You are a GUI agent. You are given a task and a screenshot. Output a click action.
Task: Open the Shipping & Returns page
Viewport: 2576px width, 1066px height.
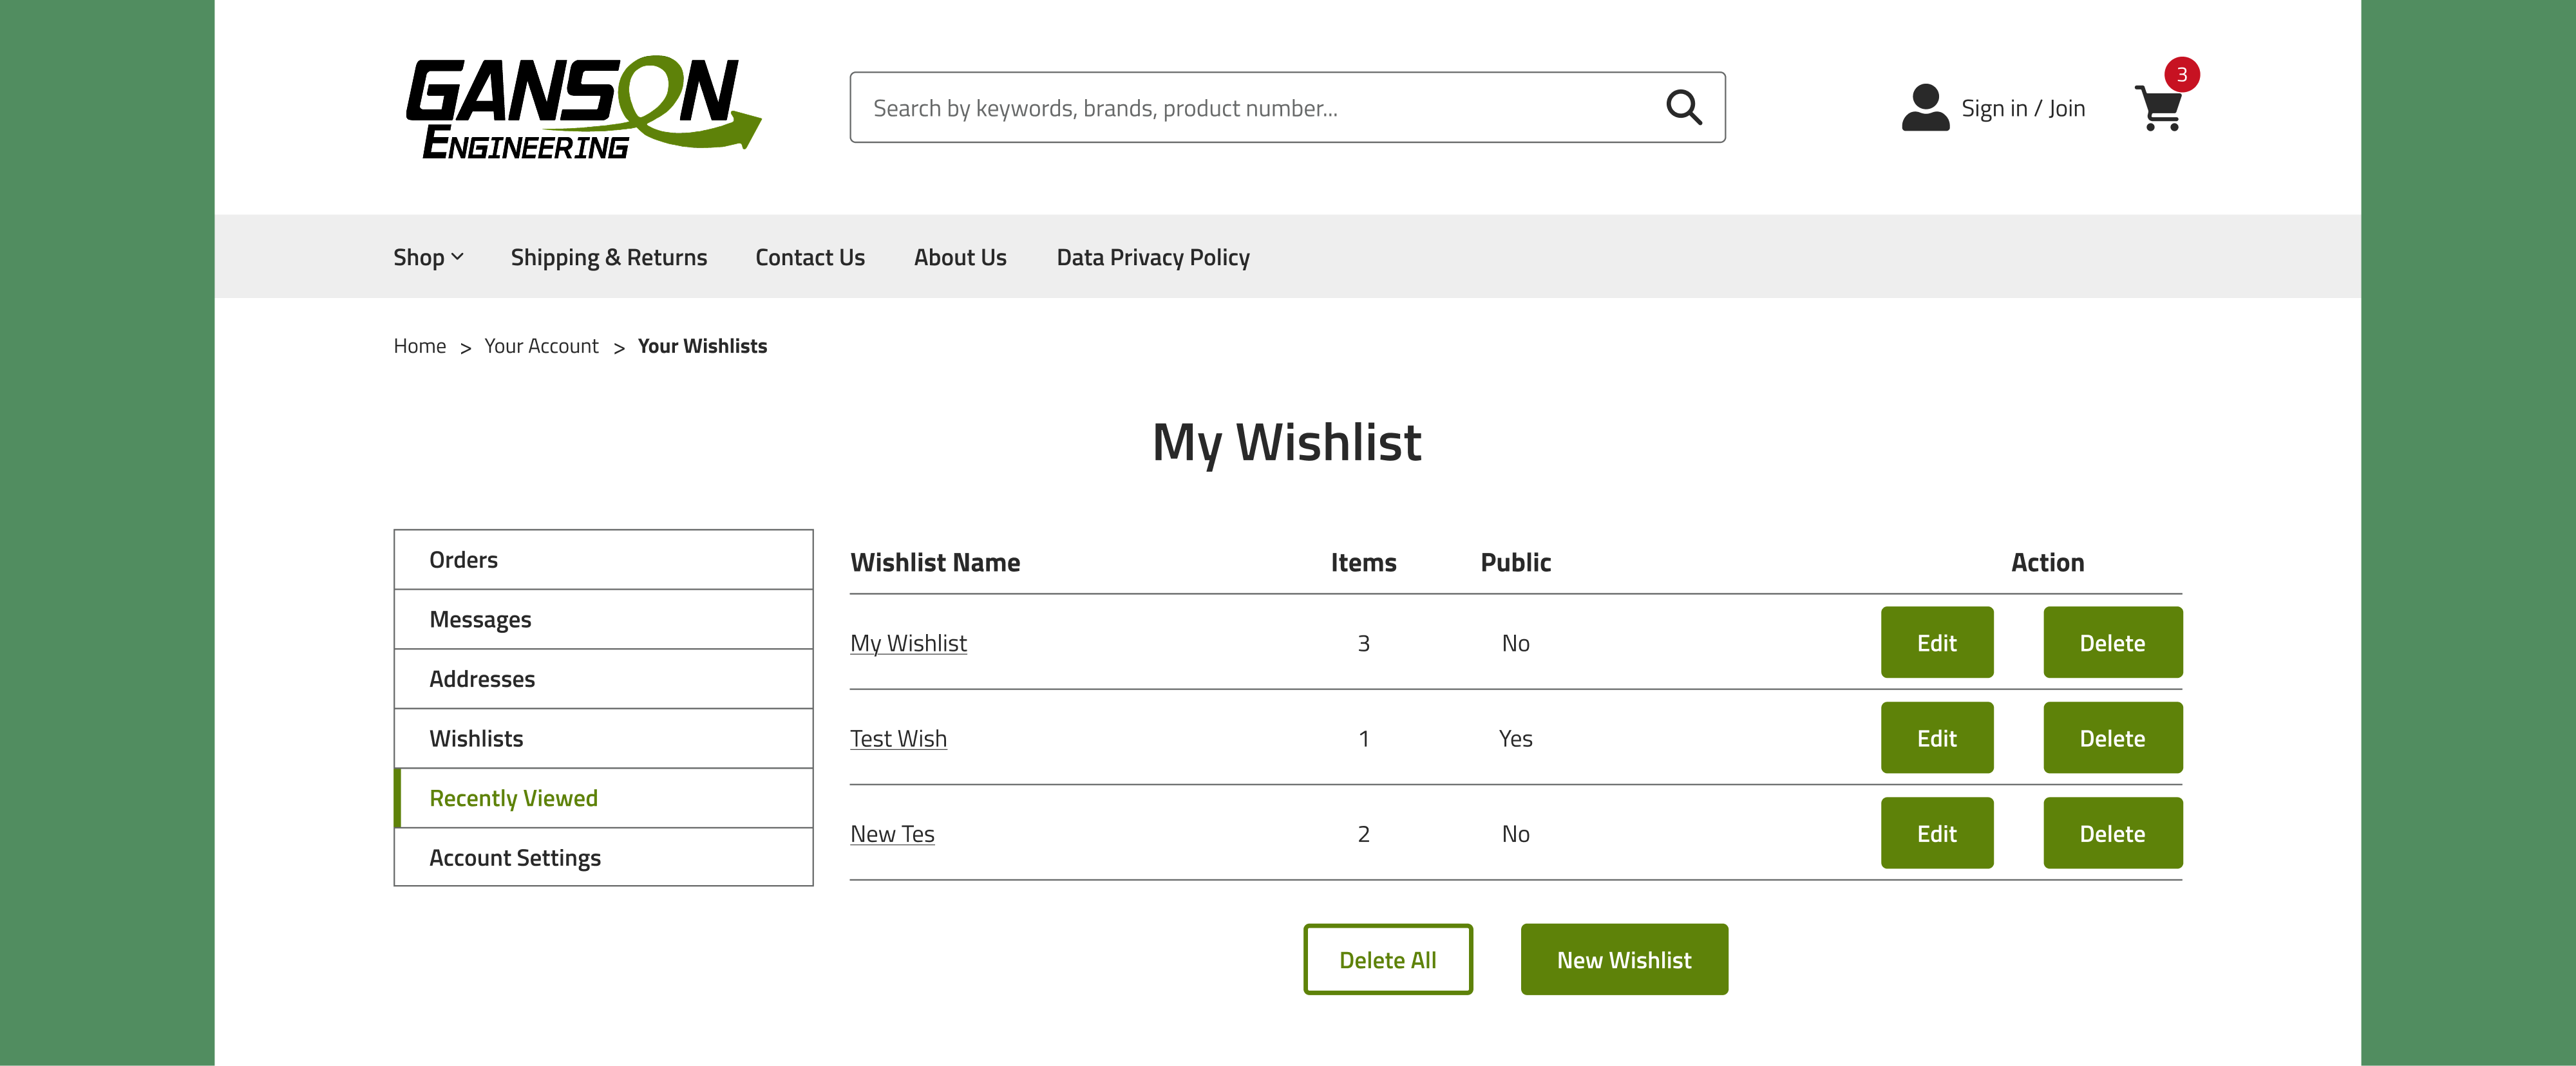pyautogui.click(x=609, y=257)
